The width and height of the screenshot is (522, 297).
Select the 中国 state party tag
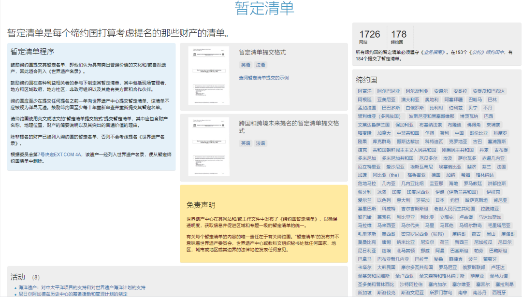(x=459, y=133)
